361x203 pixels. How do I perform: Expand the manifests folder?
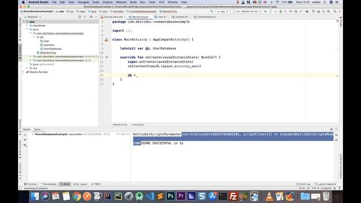click(x=27, y=25)
